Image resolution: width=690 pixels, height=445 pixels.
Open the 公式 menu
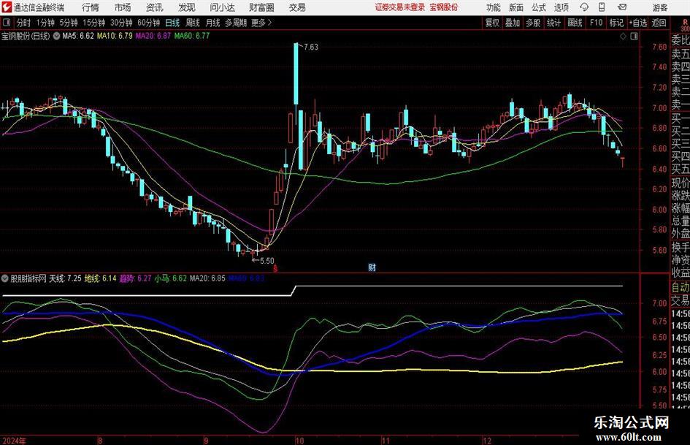538,7
